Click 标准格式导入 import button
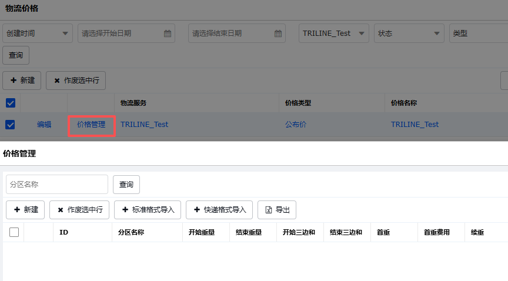The height and width of the screenshot is (281, 508). (x=148, y=210)
